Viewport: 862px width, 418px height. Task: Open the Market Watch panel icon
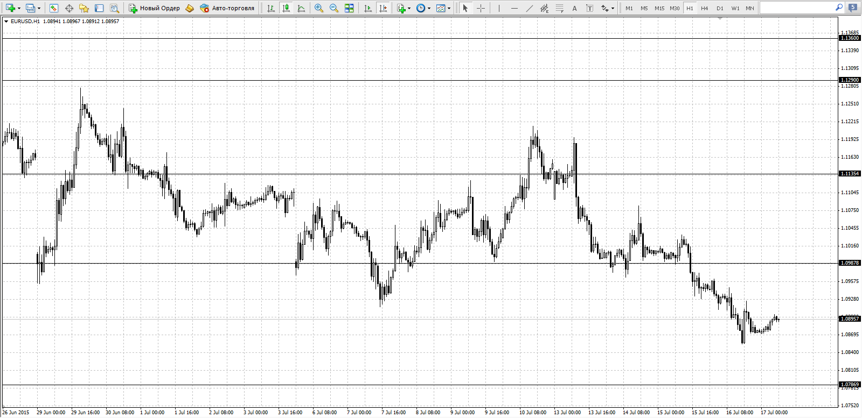click(54, 8)
